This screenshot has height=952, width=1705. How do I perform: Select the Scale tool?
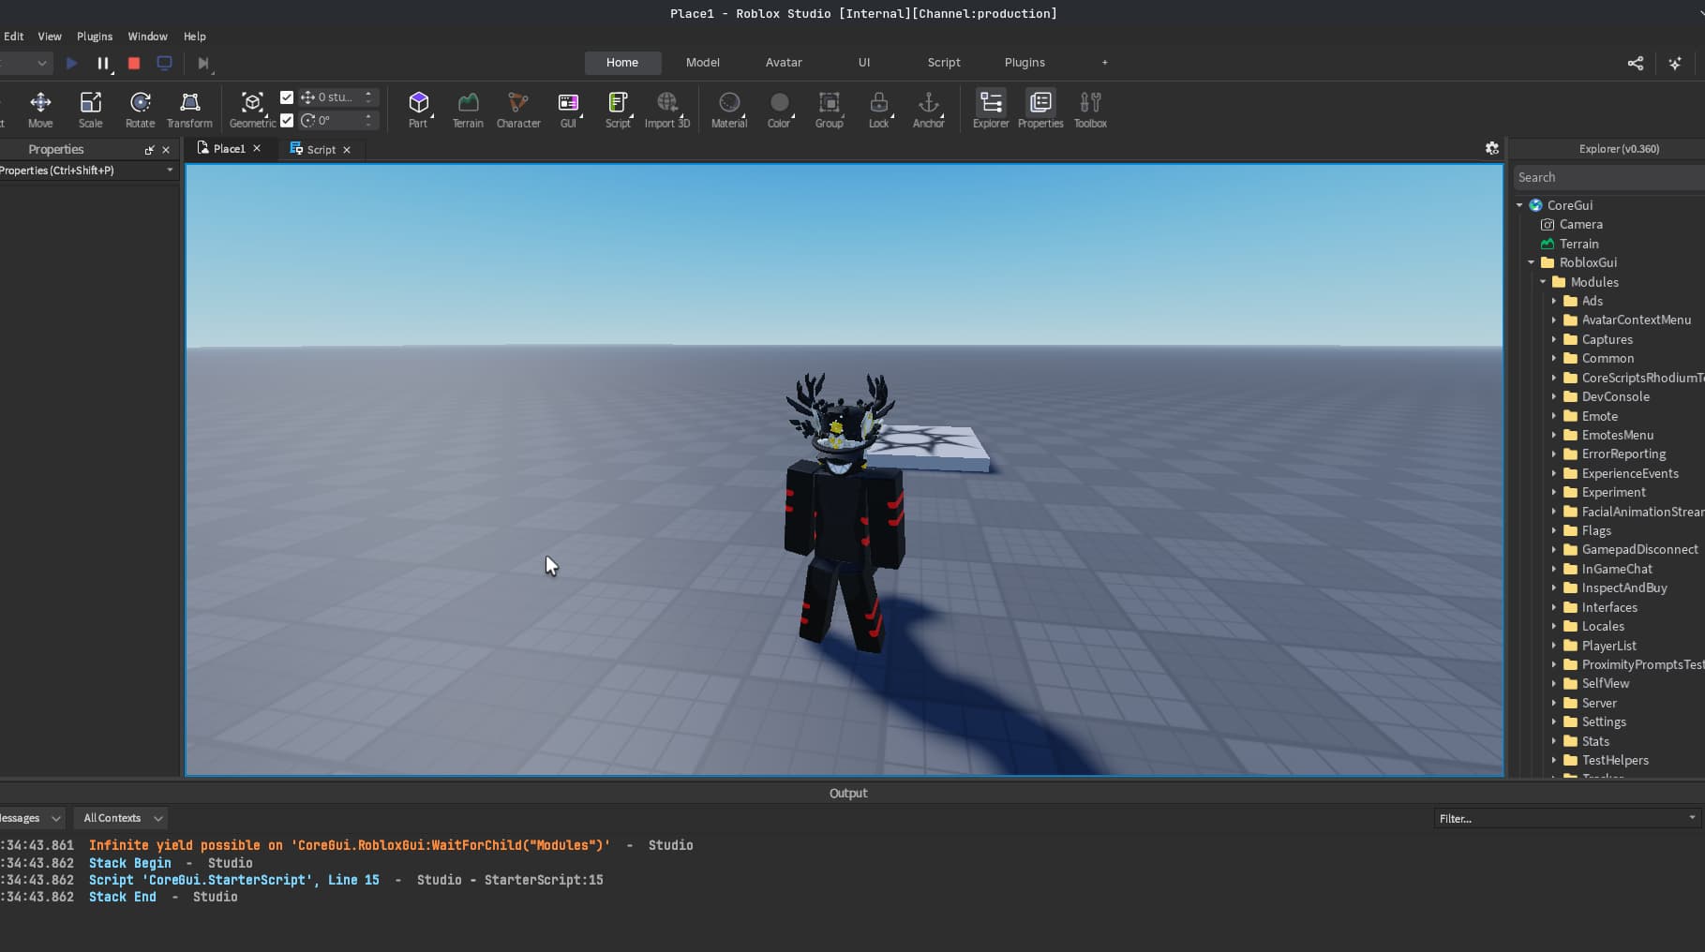(90, 109)
